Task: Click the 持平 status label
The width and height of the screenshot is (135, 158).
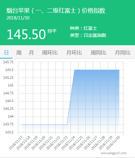Action: (x=52, y=31)
